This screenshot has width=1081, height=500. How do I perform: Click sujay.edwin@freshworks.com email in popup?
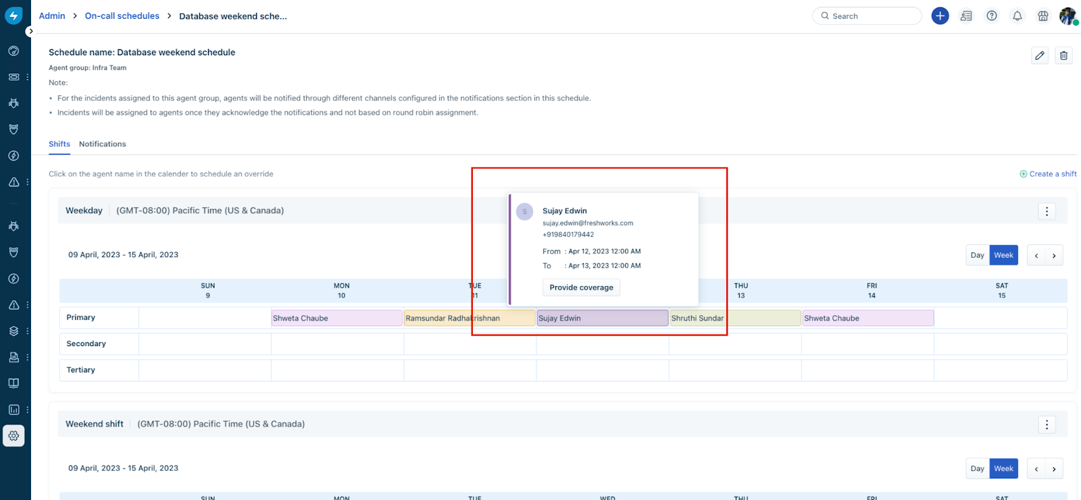(588, 223)
